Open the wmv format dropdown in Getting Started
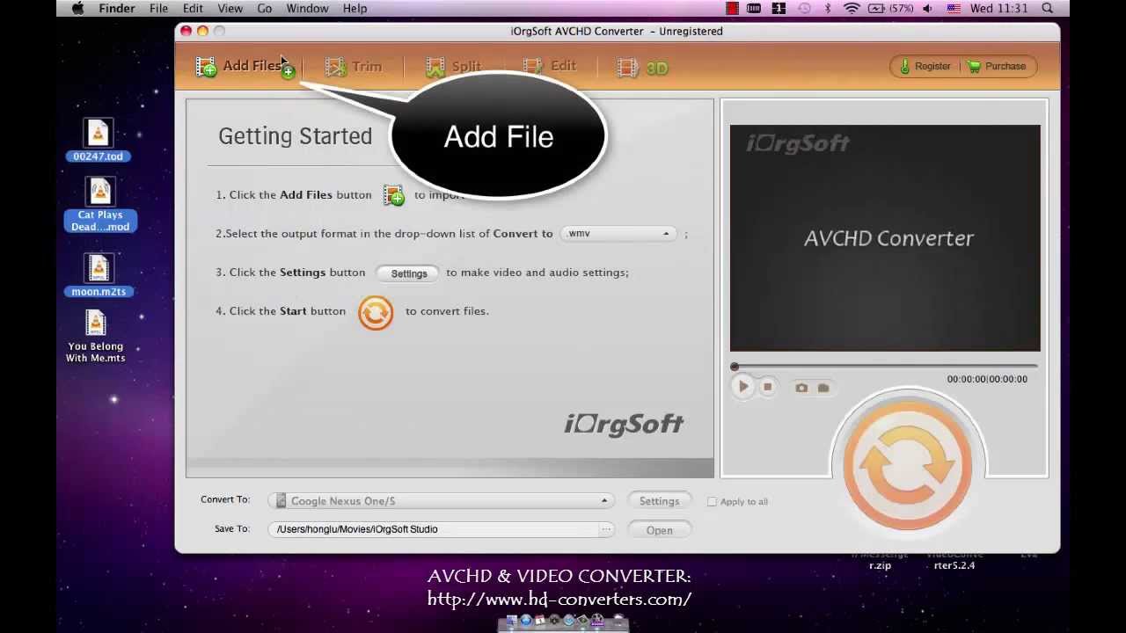The width and height of the screenshot is (1126, 633). click(618, 234)
